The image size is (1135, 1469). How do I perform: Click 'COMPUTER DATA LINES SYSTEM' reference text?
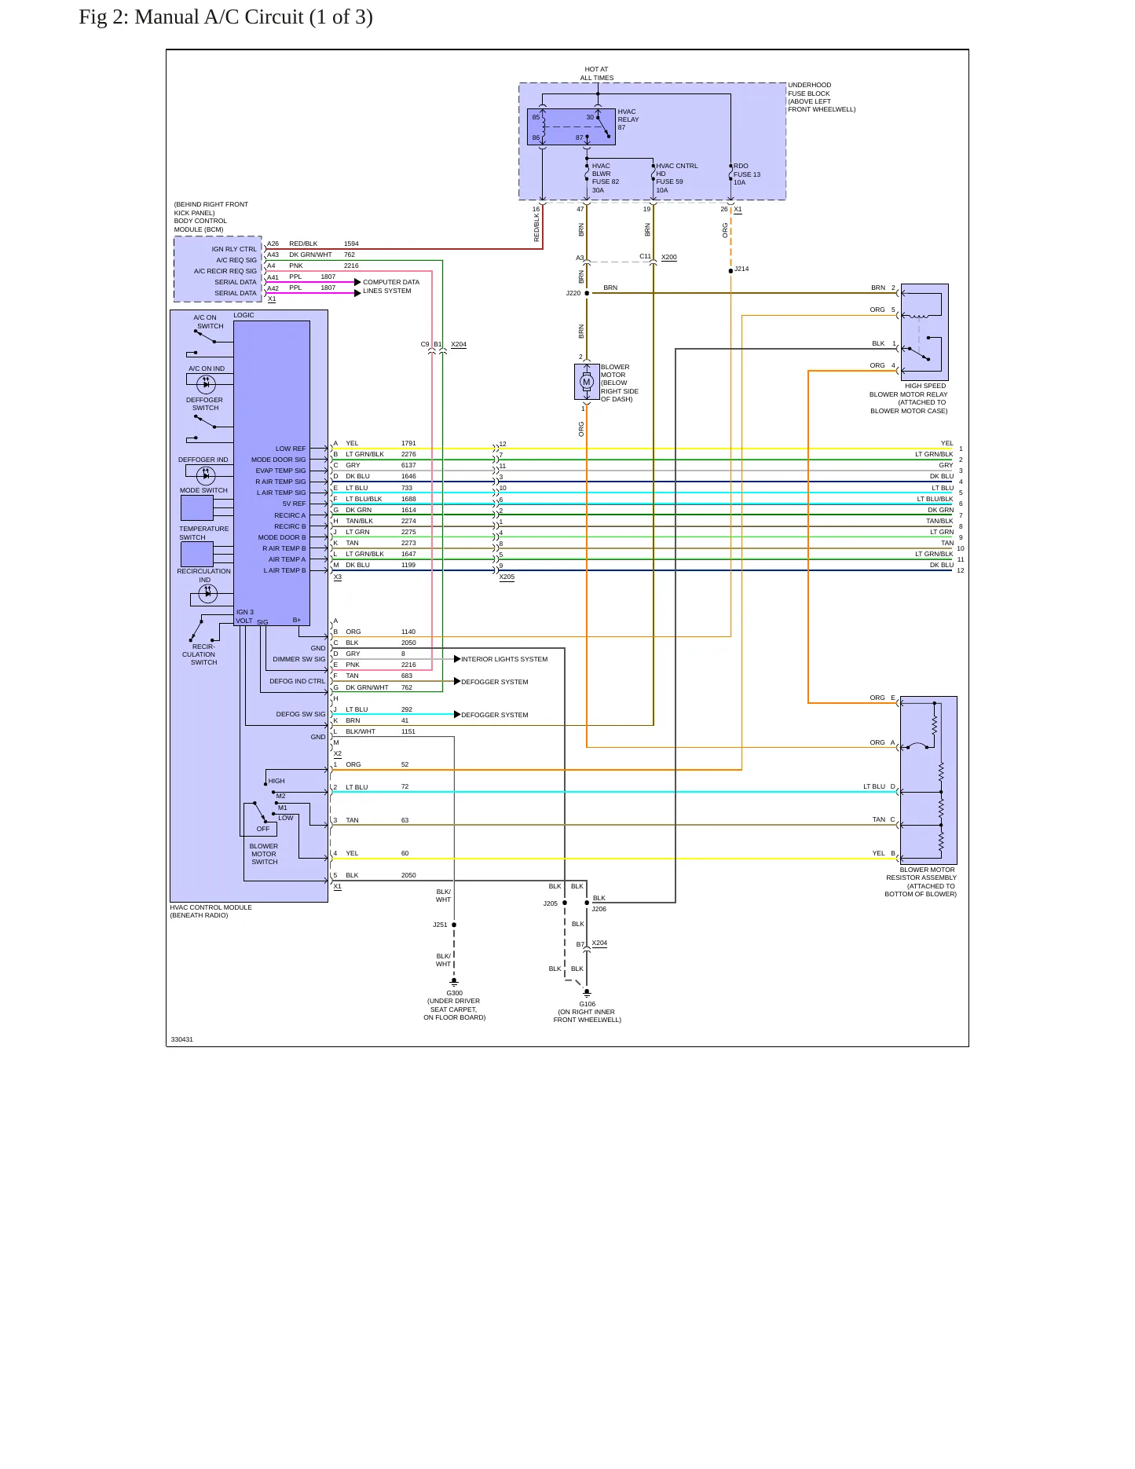[x=391, y=287]
